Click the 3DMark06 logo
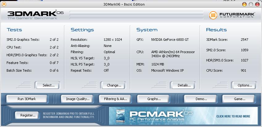The height and width of the screenshot is (127, 262). tap(35, 15)
